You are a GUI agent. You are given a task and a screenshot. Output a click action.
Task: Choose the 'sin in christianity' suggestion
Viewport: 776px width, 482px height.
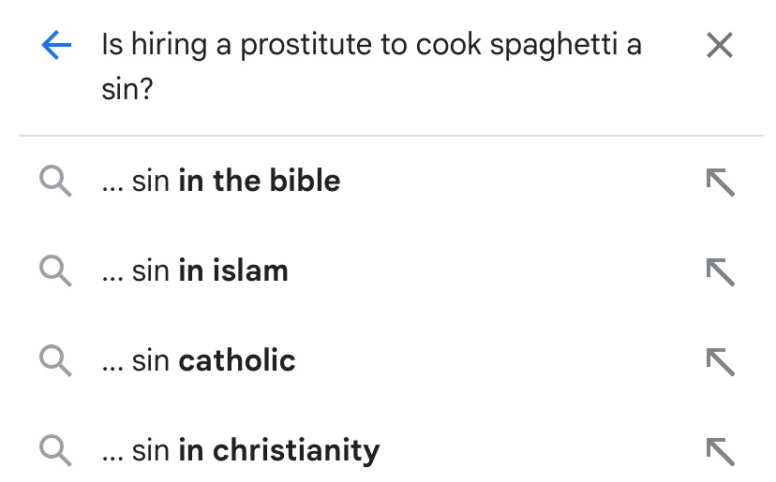[x=388, y=450]
